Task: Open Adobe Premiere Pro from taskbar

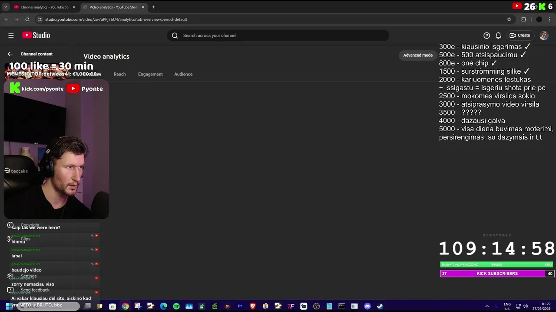Action: click(x=240, y=306)
